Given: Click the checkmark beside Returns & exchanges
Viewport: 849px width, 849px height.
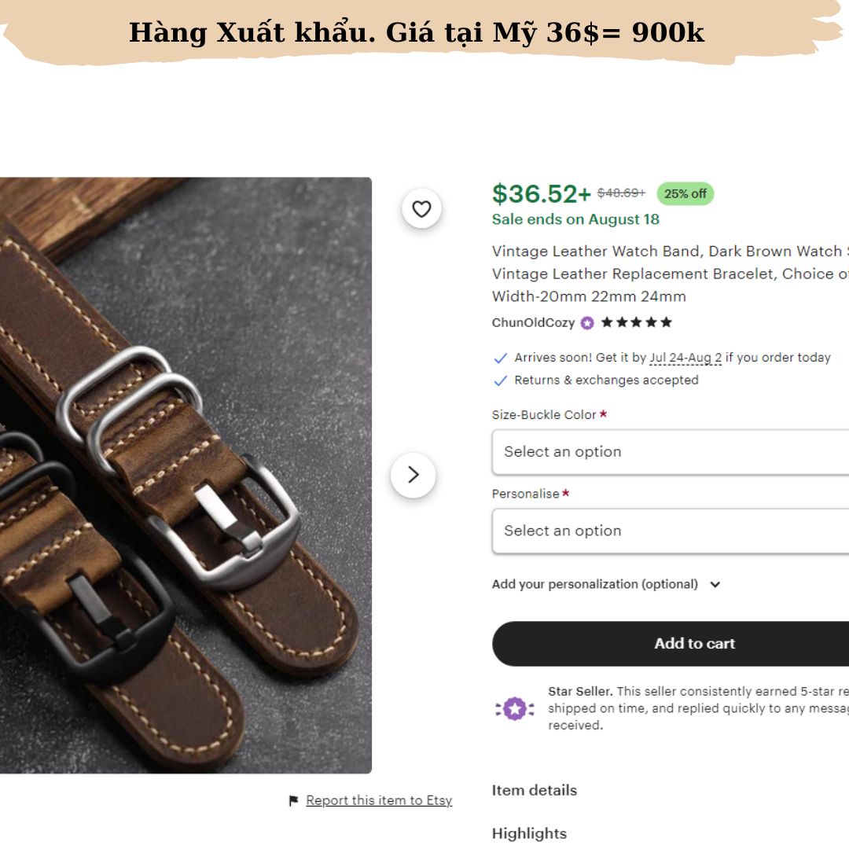Looking at the screenshot, I should 500,380.
